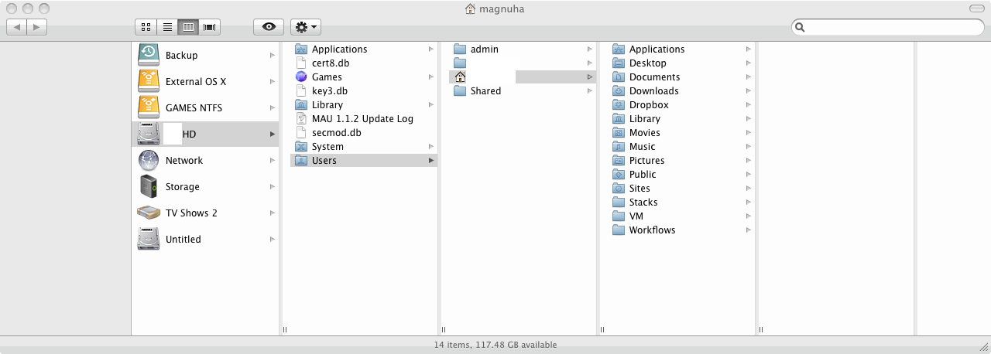This screenshot has width=991, height=354.
Task: Switch to Cover Flow view mode
Action: [209, 27]
